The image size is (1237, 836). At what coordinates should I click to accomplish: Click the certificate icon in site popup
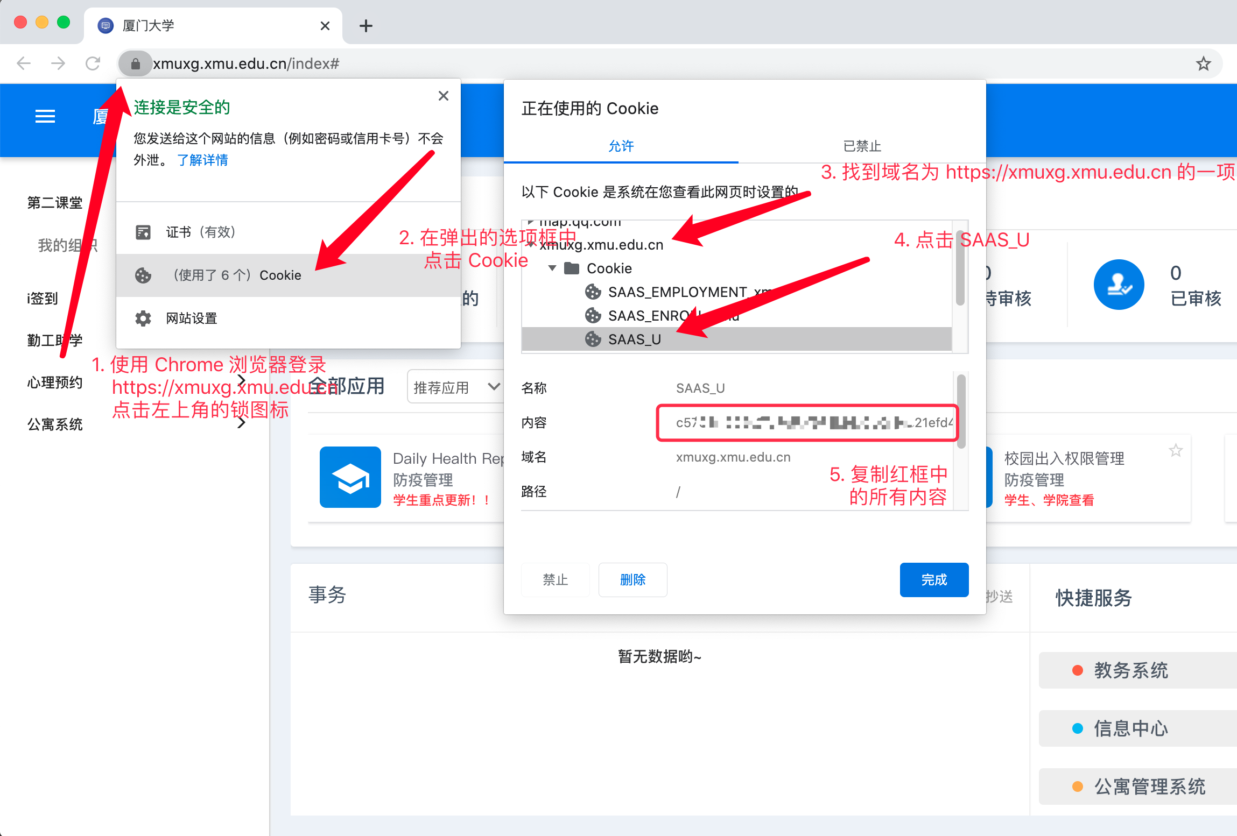point(143,232)
